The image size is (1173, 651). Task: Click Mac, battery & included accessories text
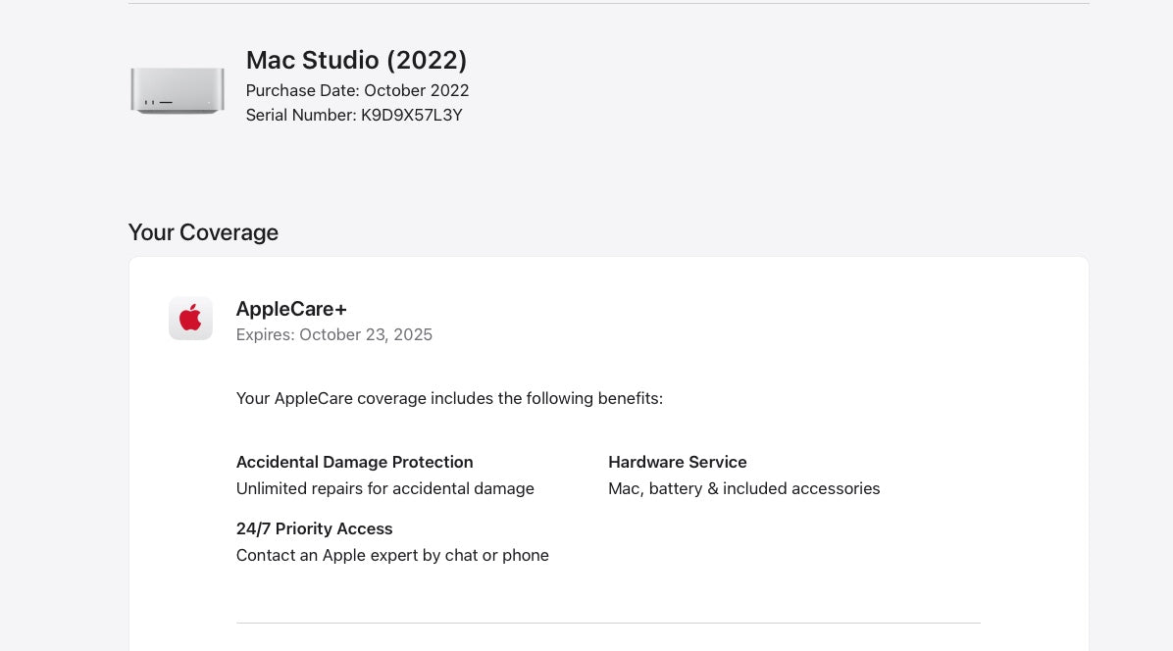[x=743, y=488]
